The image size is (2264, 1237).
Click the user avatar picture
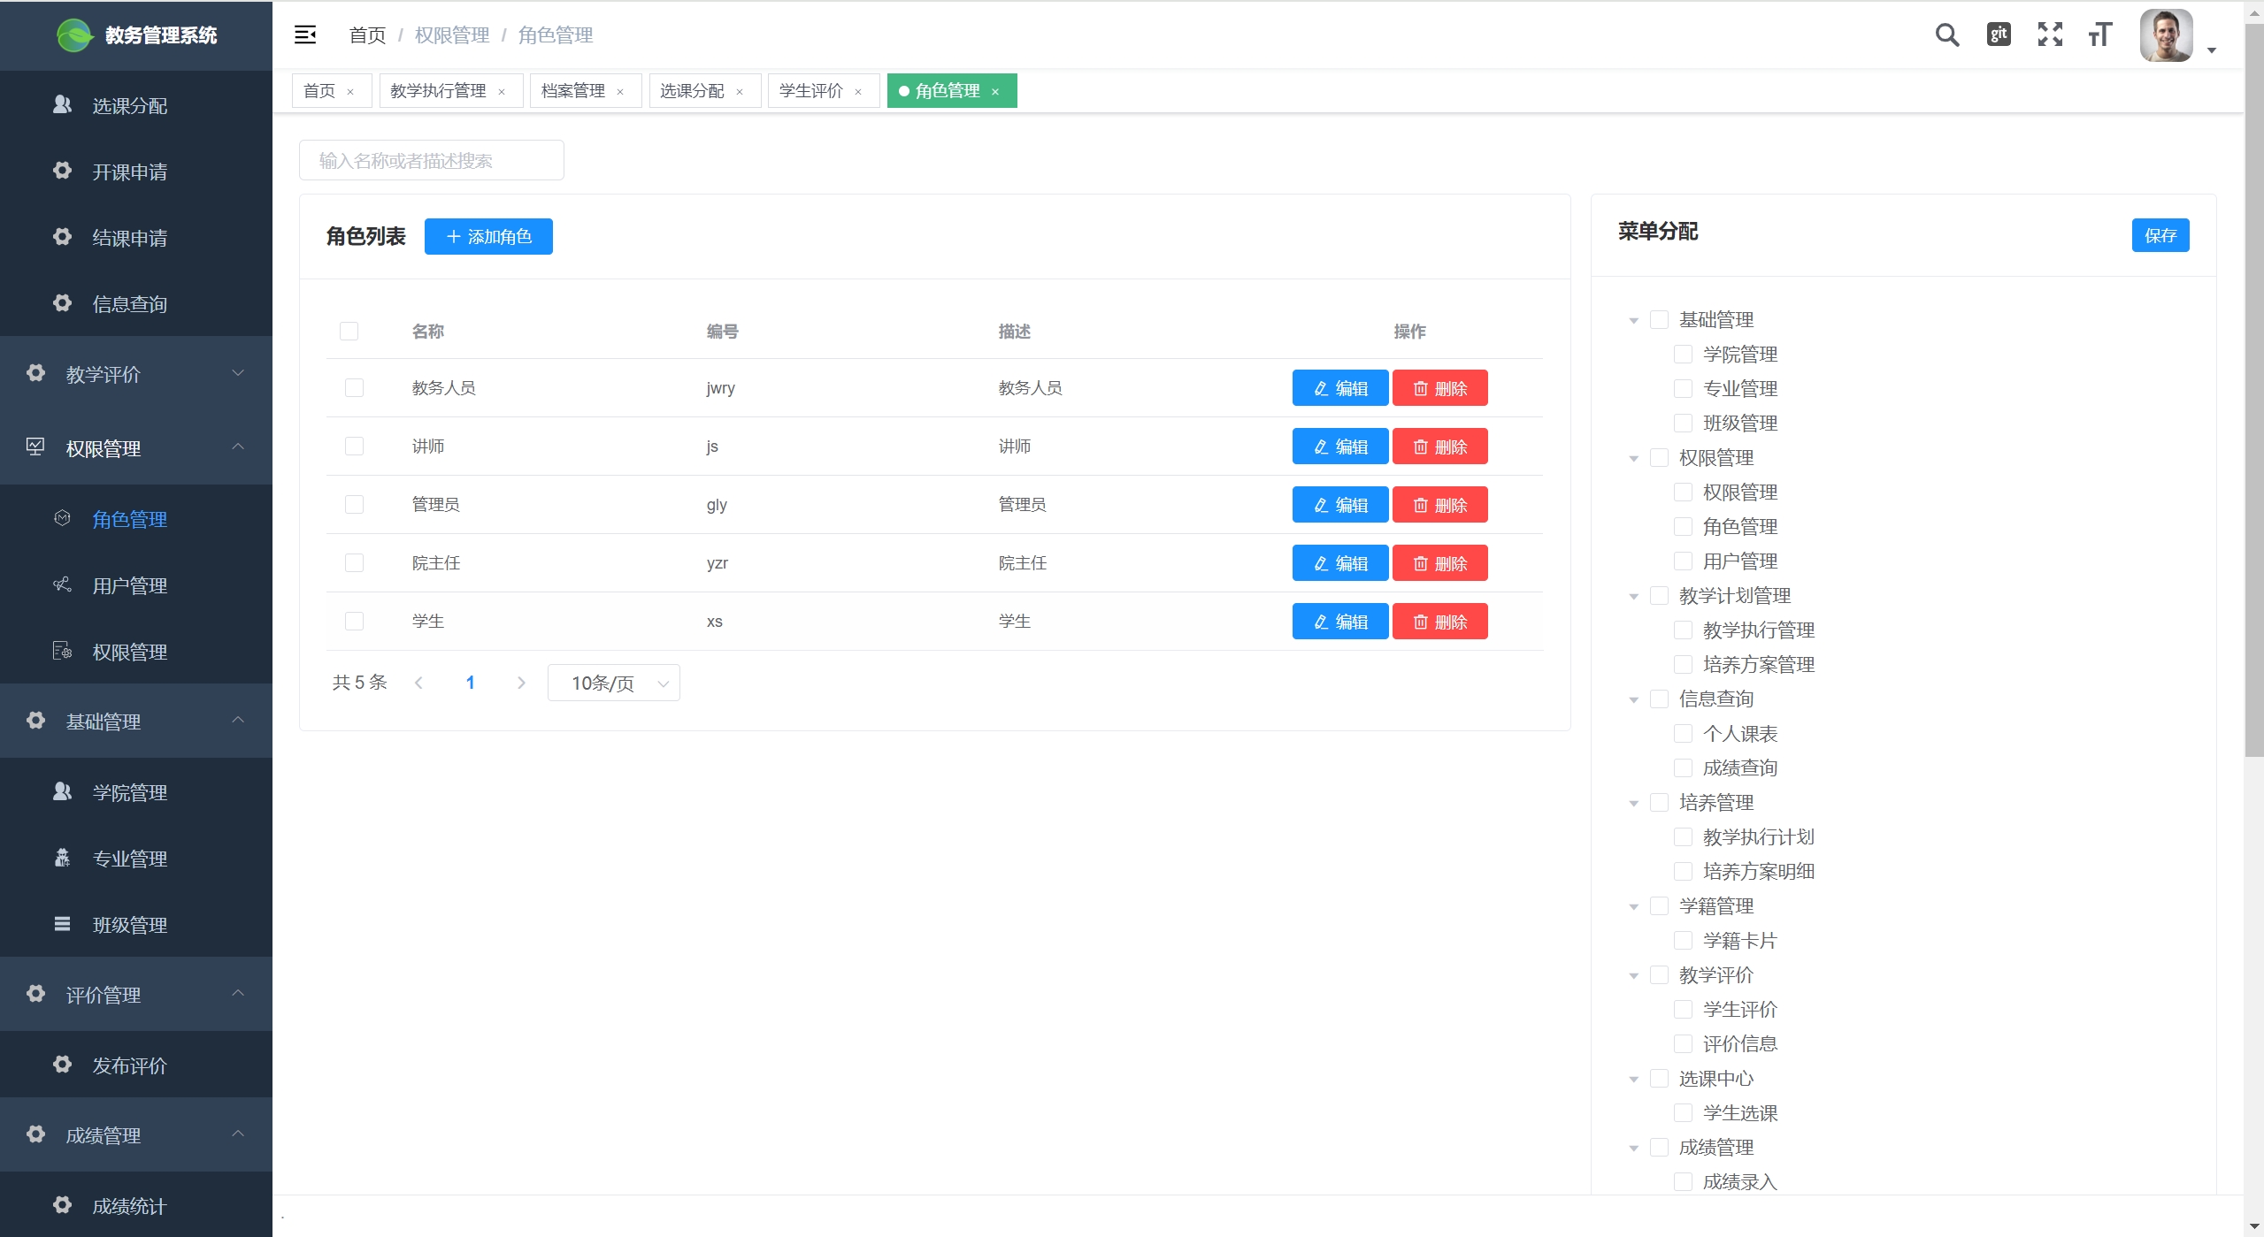(x=2165, y=35)
